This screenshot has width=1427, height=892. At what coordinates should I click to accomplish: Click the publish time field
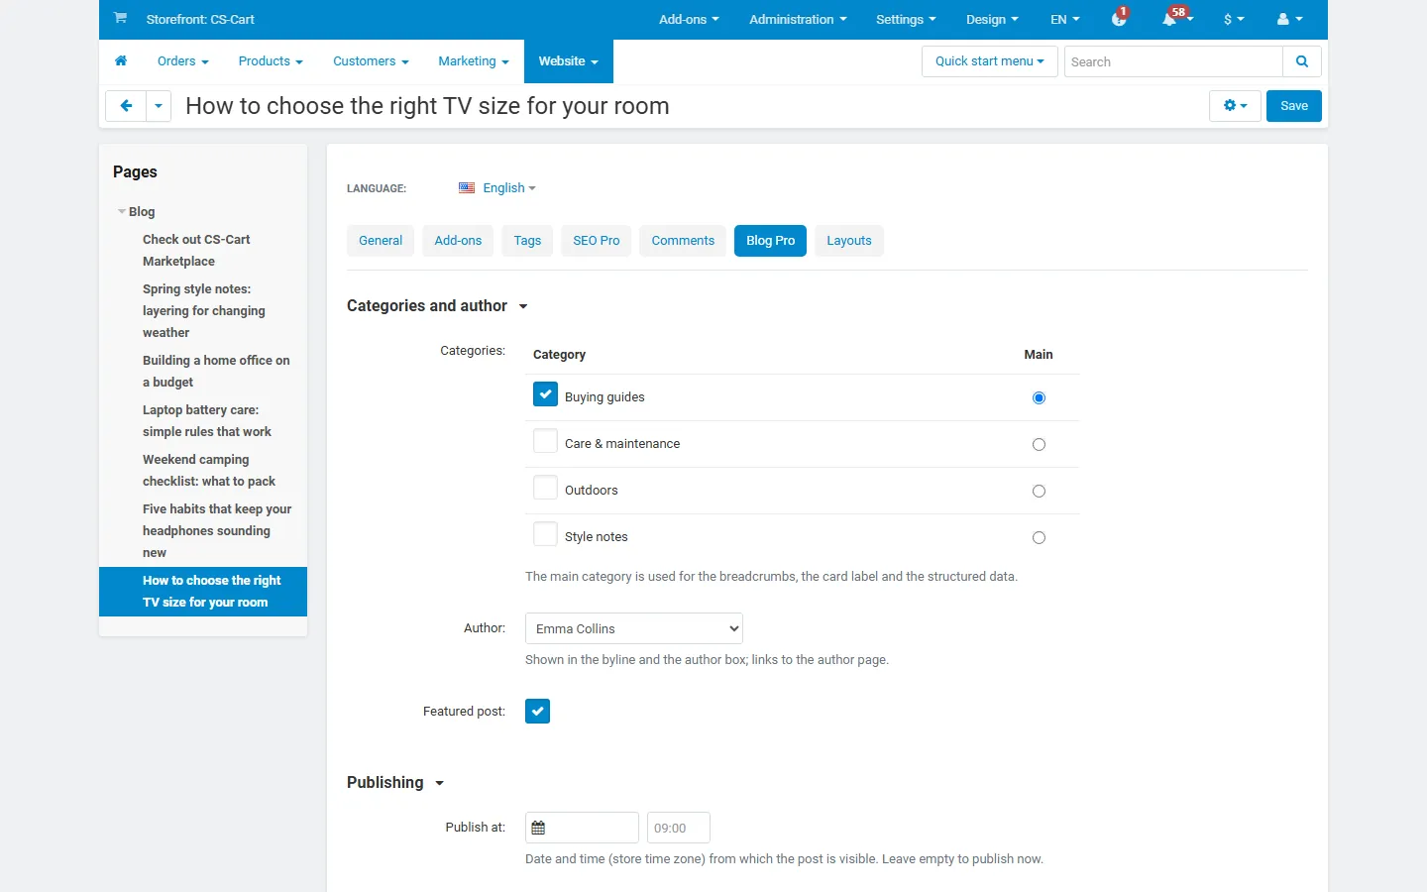point(679,828)
